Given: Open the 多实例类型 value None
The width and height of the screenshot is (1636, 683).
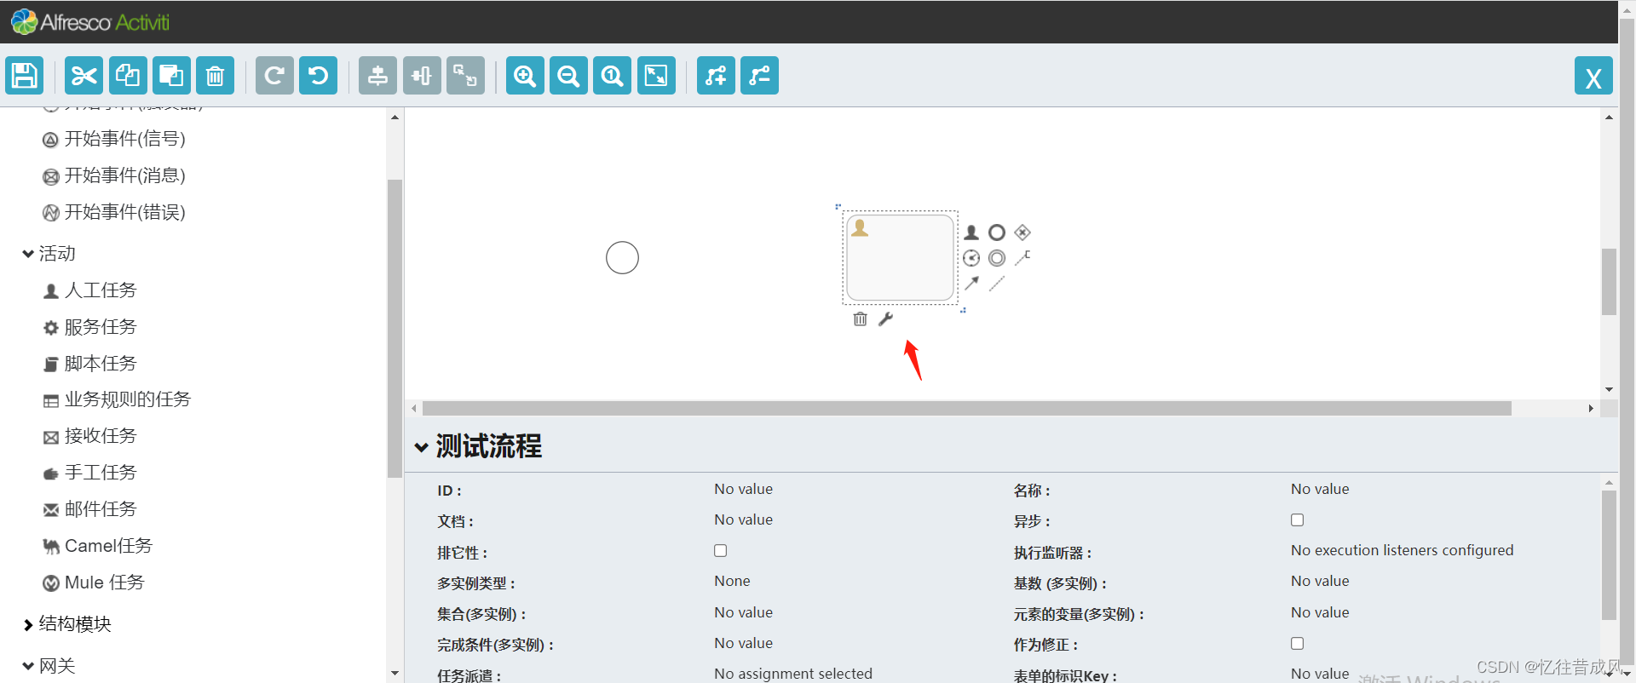Looking at the screenshot, I should tap(733, 581).
